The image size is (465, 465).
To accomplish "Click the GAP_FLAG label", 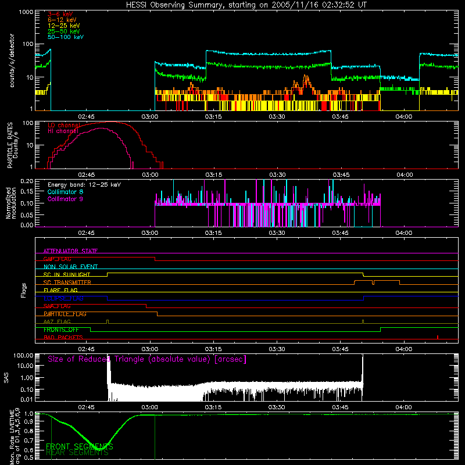I will [57, 259].
